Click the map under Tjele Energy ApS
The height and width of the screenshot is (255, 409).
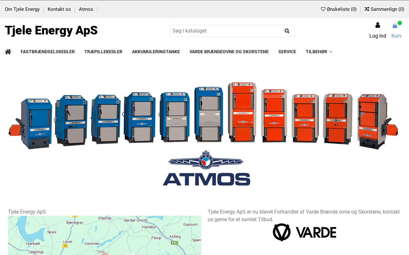[104, 235]
